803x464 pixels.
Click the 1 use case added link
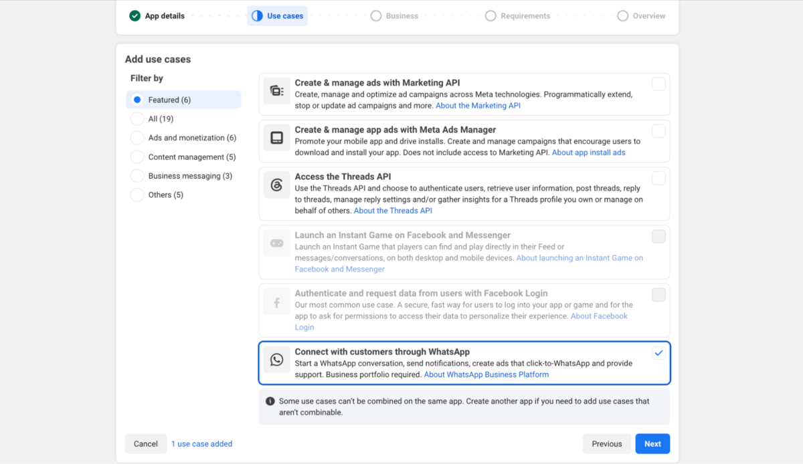click(202, 444)
